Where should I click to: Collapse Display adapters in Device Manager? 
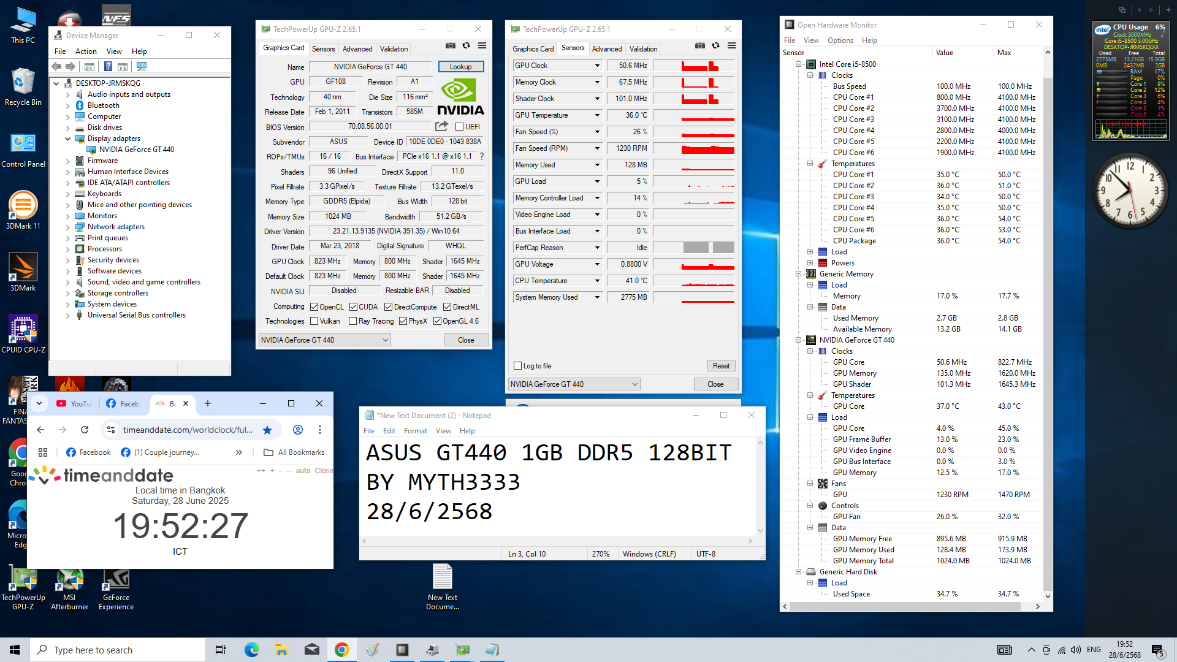[x=67, y=139]
